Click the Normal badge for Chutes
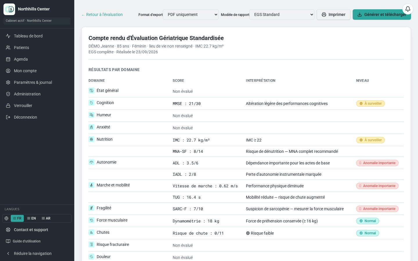The width and height of the screenshot is (418, 261). 367,233
